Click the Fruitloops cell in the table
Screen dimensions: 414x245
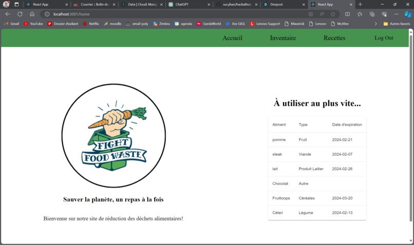[x=281, y=198]
